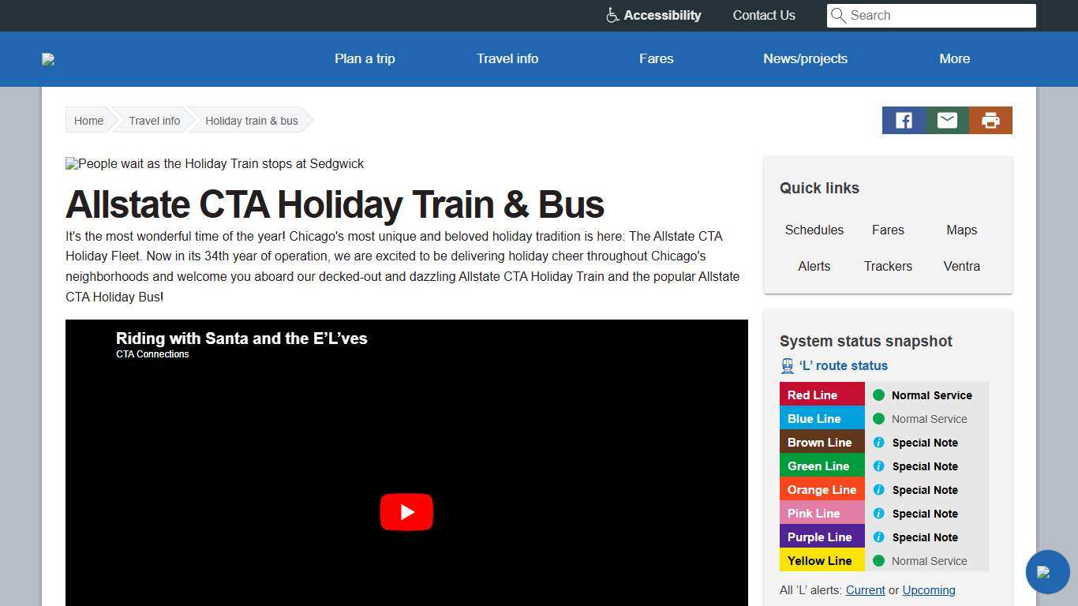The image size is (1078, 606).
Task: Open the chat bubble in bottom corner
Action: (1047, 572)
